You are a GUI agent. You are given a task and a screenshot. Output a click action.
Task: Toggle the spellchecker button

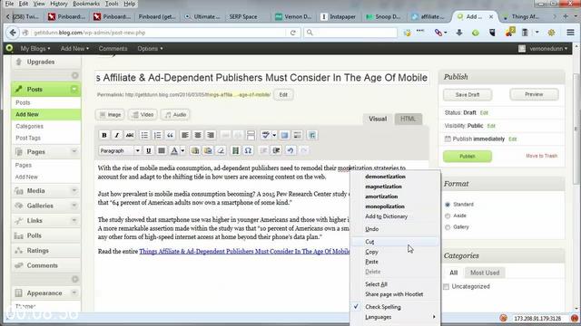tap(265, 135)
